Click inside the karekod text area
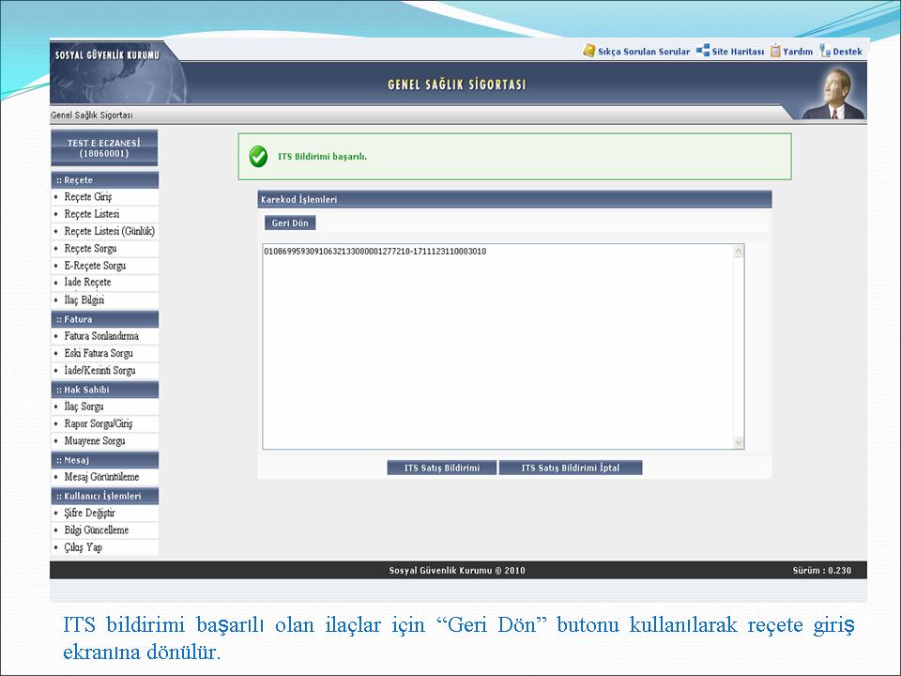The image size is (901, 676). [x=497, y=347]
